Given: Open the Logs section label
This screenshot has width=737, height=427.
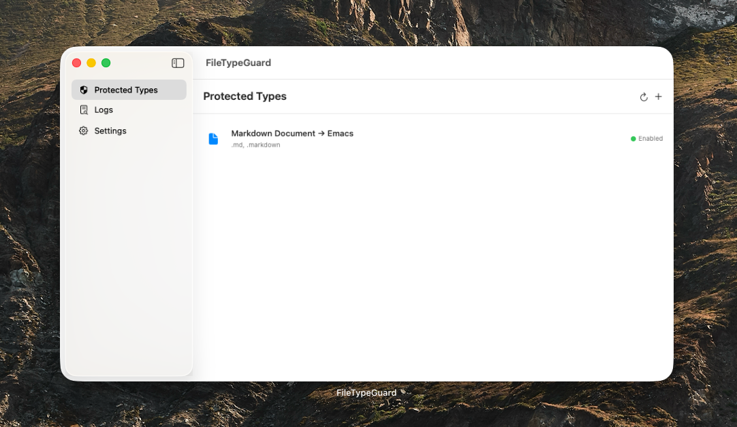Looking at the screenshot, I should click(104, 110).
